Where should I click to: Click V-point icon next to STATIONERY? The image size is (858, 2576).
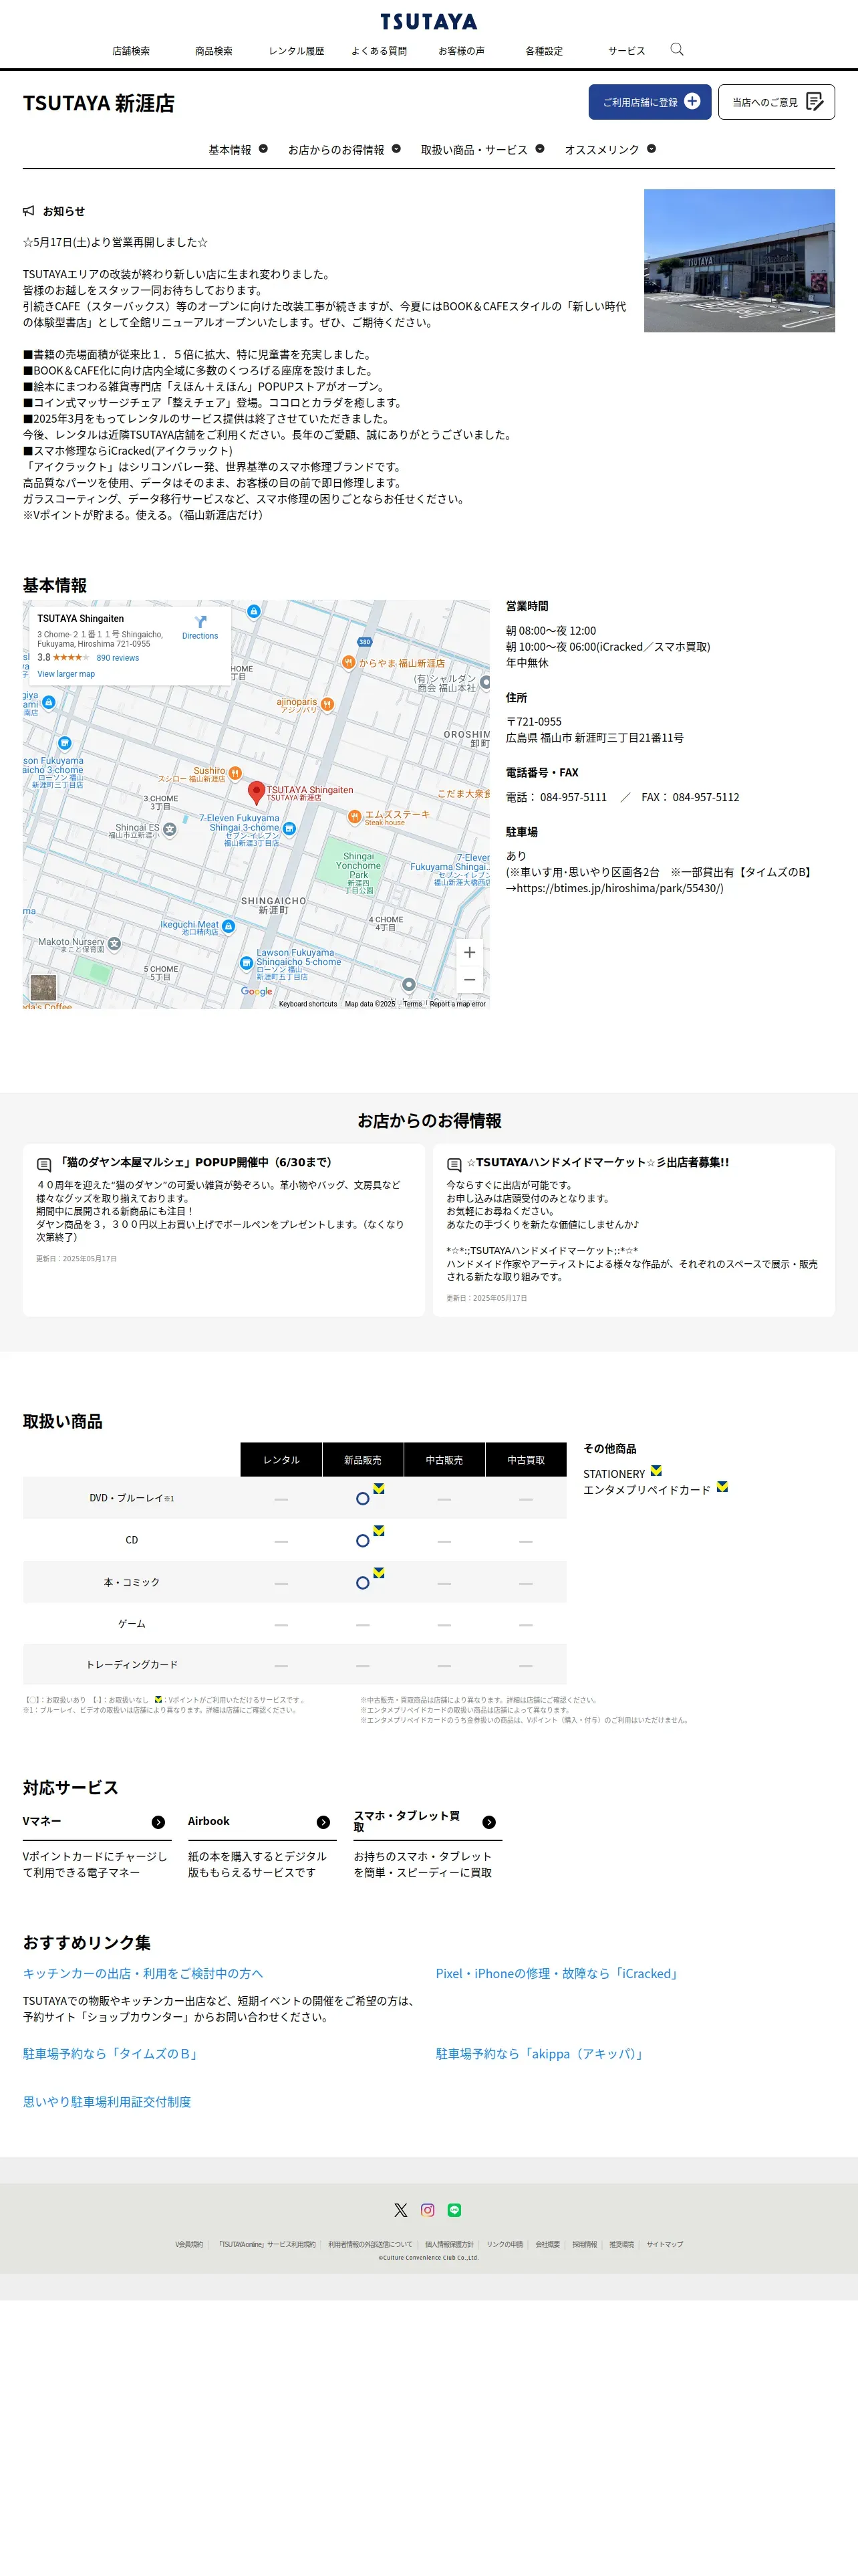coord(656,1471)
